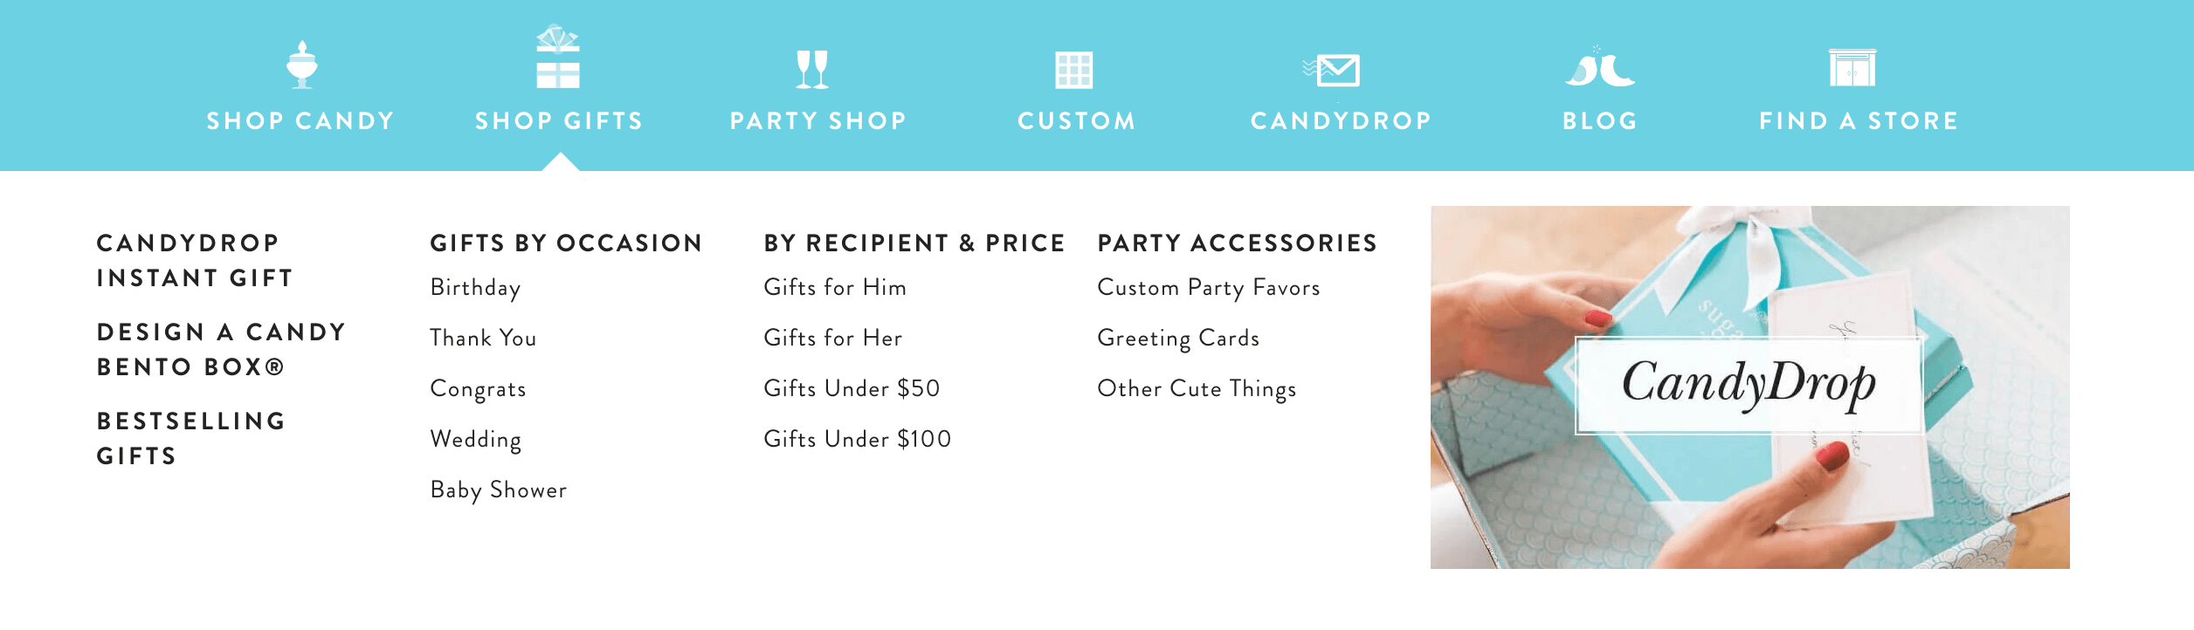Click the candy jar icon above Shop Candy
The image size is (2194, 630).
click(302, 65)
